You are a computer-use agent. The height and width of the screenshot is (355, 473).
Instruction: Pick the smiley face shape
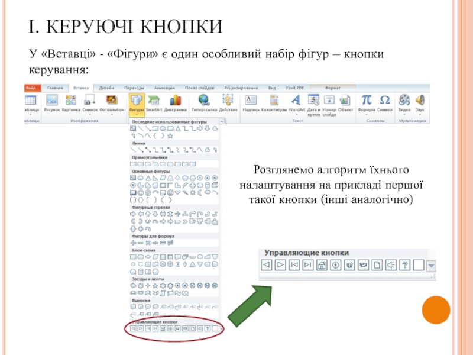[x=170, y=193]
